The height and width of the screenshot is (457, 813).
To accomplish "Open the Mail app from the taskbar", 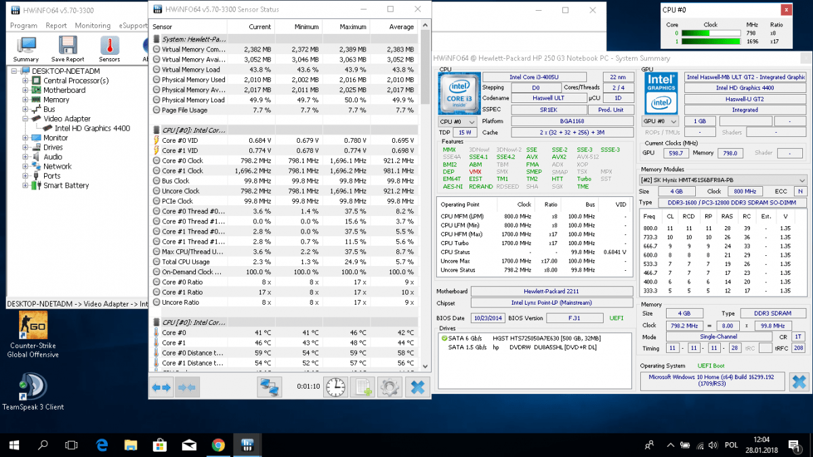I will 190,445.
